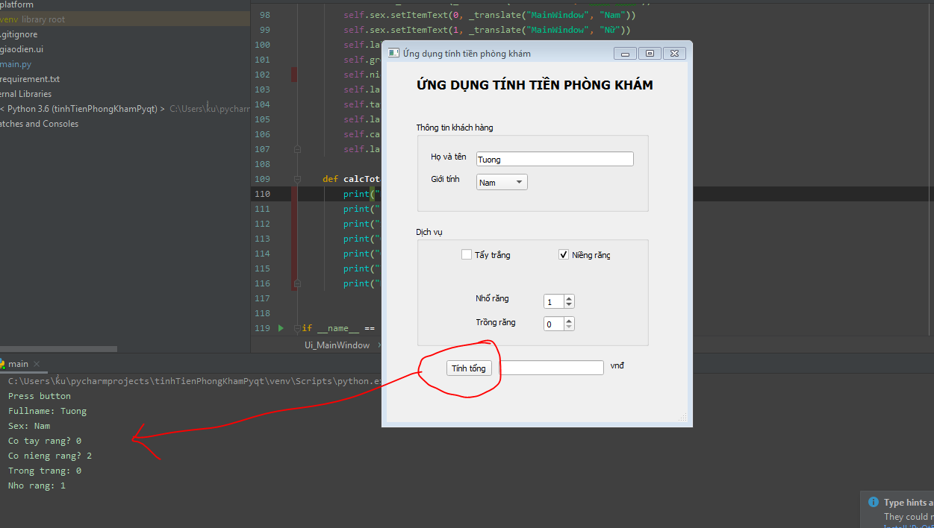Screen dimensions: 934x528
Task: Click the green run arrow at line 119
Action: (281, 327)
